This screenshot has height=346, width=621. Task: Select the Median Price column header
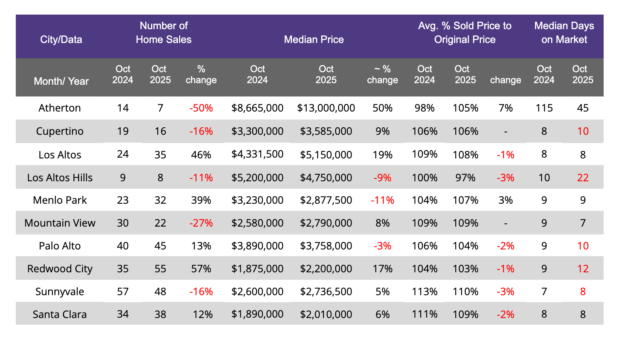pos(314,39)
